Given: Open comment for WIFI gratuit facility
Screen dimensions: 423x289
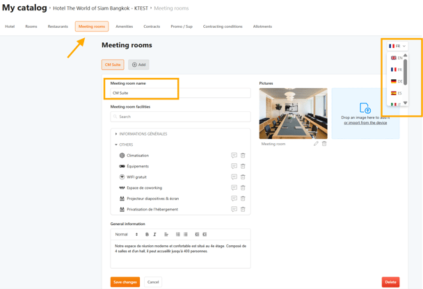Looking at the screenshot, I should click(234, 177).
